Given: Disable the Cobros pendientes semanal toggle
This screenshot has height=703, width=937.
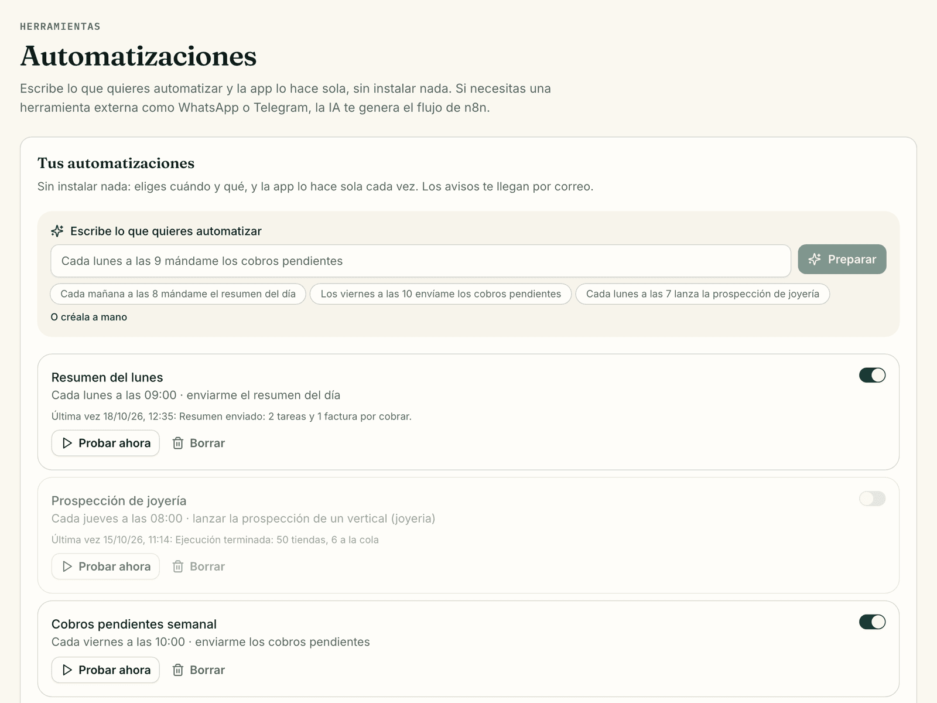Looking at the screenshot, I should pos(873,622).
